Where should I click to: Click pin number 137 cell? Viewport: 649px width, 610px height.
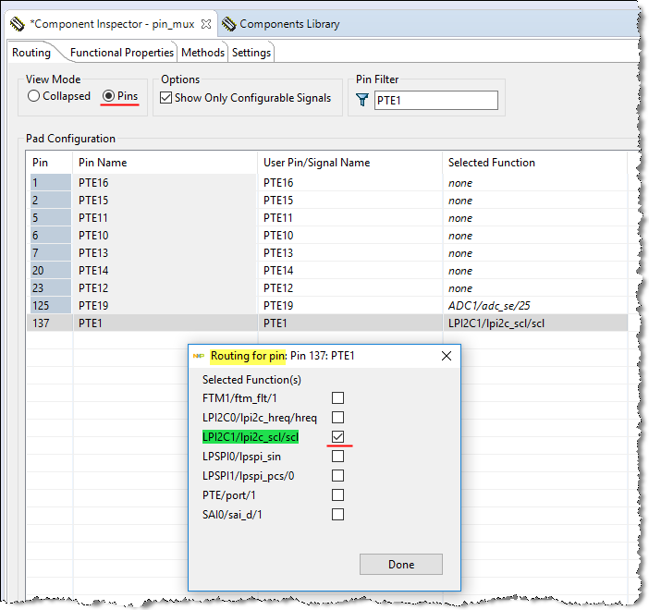50,323
